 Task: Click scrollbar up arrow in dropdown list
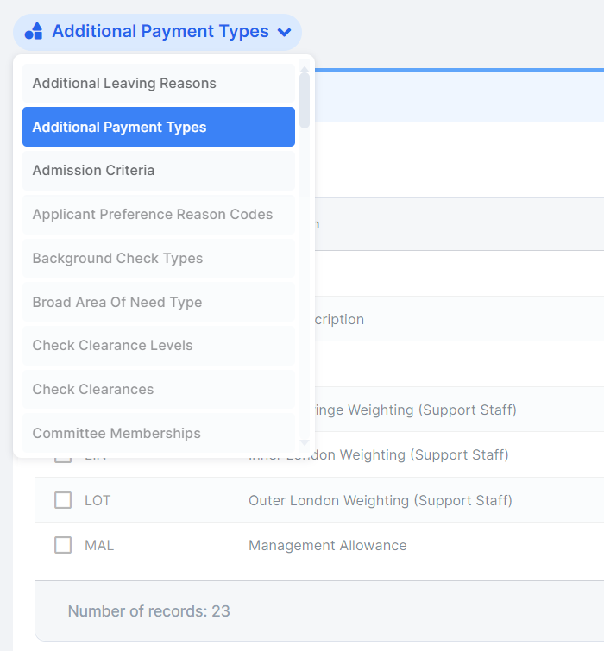click(x=305, y=69)
